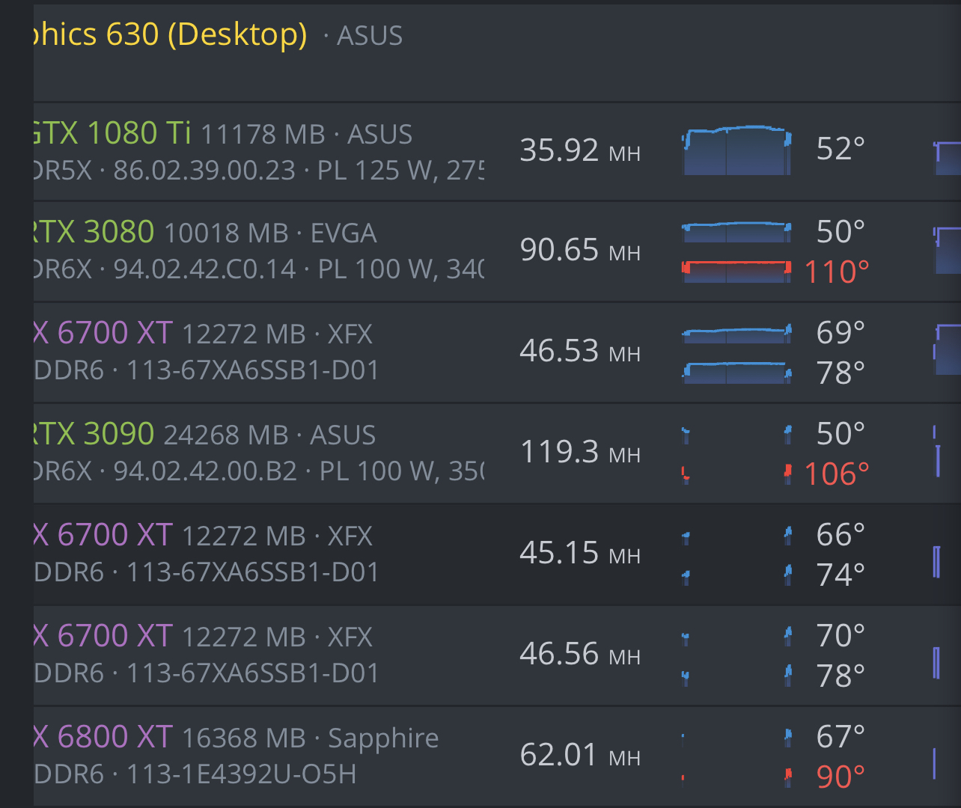This screenshot has width=961, height=808.
Task: Click the 90.65 MH hashrate value
Action: [580, 250]
